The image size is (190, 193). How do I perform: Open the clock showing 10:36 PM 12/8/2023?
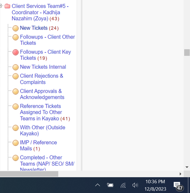click(x=155, y=185)
